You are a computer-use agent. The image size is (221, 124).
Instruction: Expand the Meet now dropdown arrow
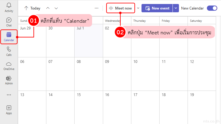pos(138,8)
